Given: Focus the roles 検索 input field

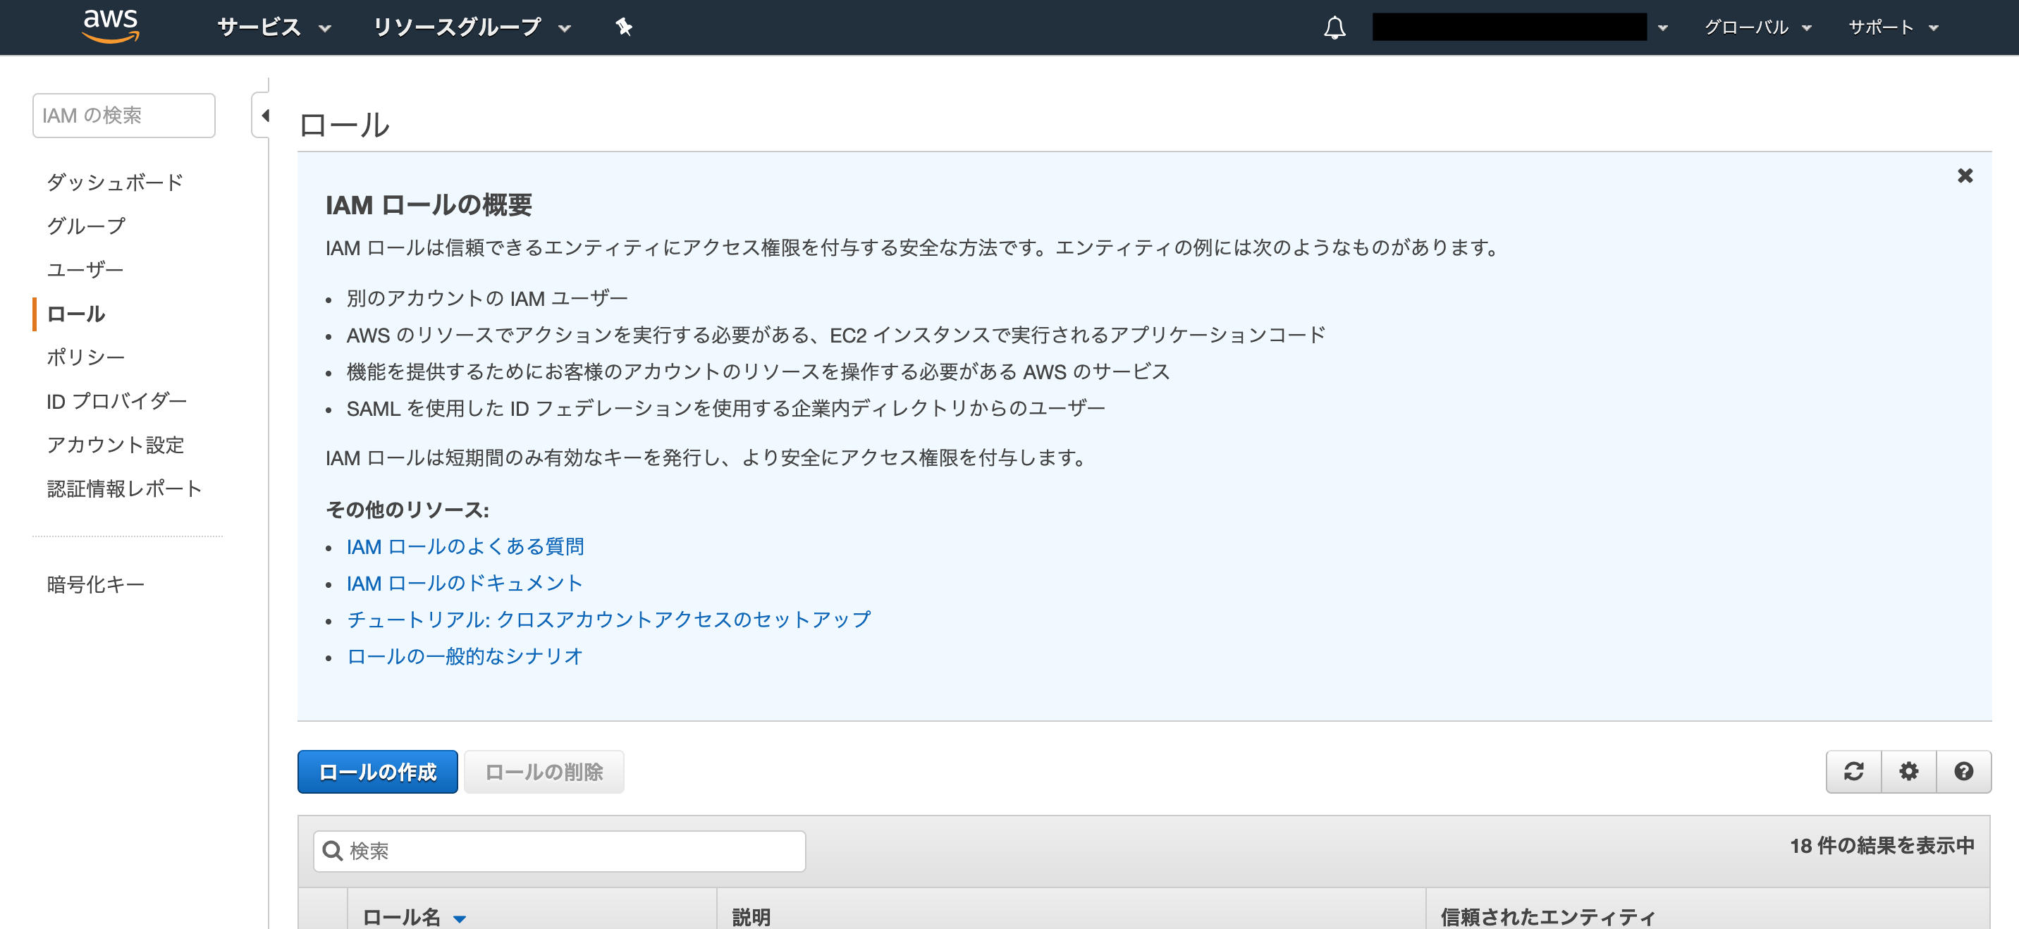Looking at the screenshot, I should (560, 851).
